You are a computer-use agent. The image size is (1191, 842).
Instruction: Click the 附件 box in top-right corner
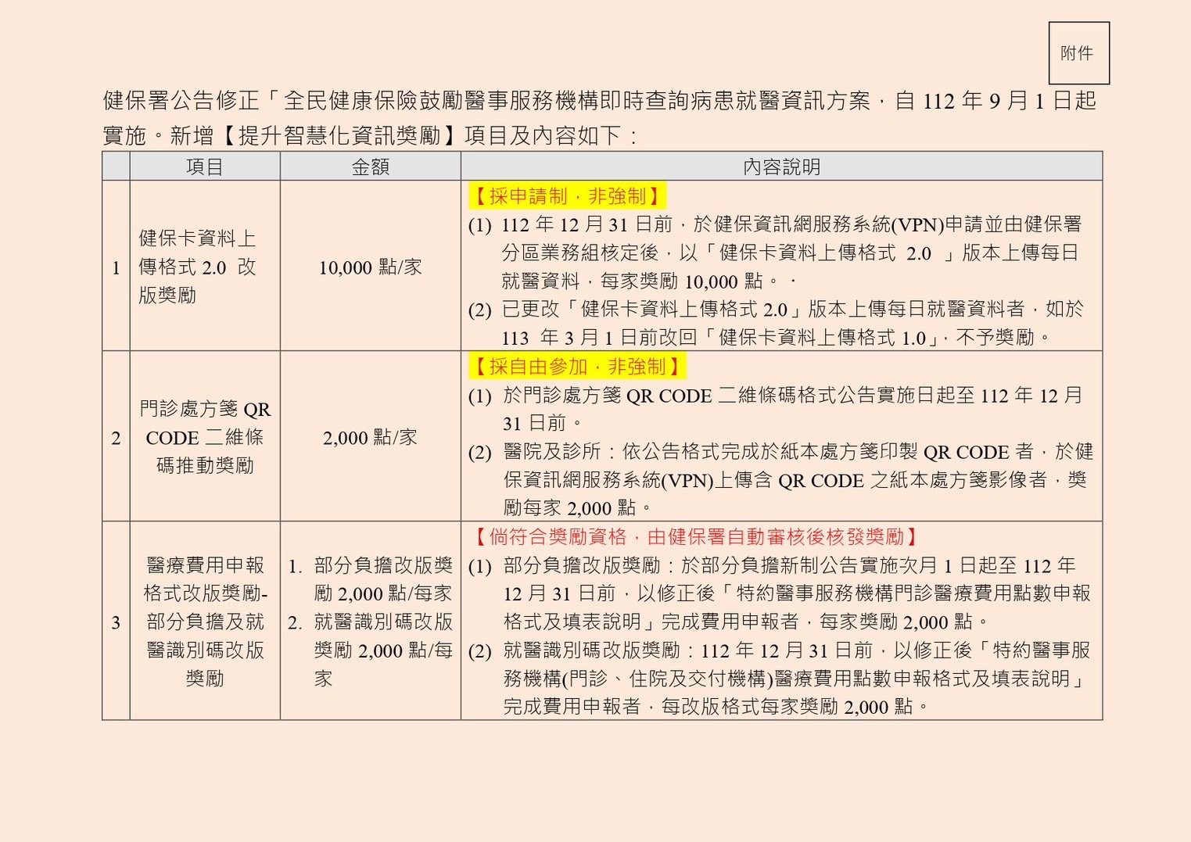pos(1078,53)
